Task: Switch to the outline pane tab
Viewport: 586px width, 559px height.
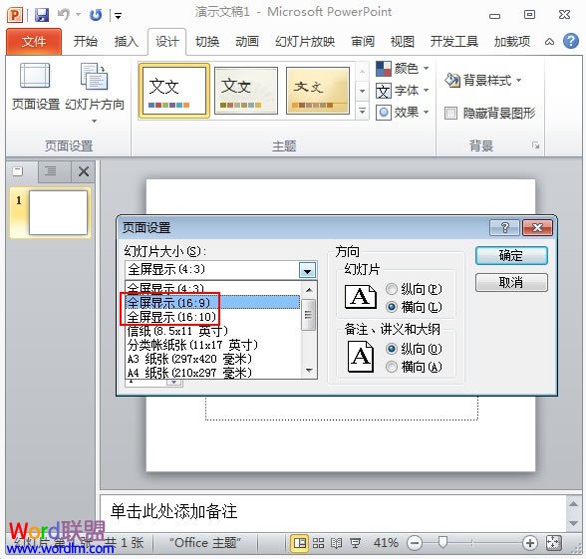Action: tap(51, 171)
